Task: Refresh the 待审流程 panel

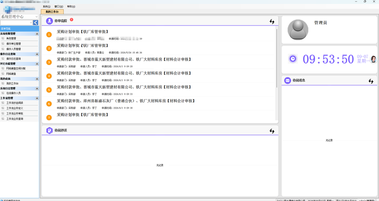Action: click(272, 21)
